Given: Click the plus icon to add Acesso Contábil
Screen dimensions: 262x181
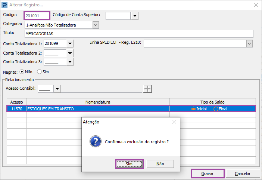Looking at the screenshot, I should (x=147, y=89).
